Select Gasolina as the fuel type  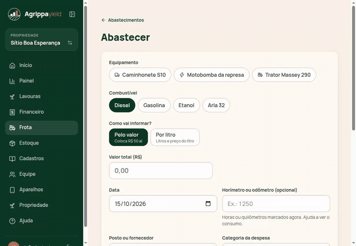[154, 105]
